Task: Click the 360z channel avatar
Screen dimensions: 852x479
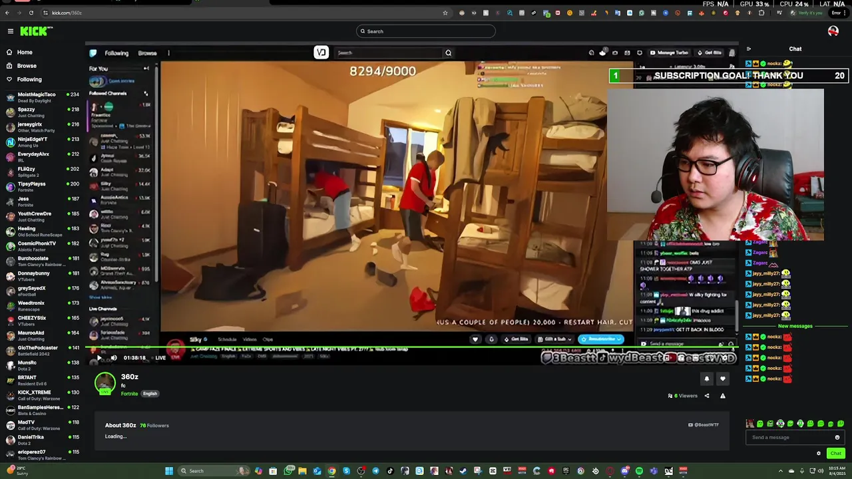Action: coord(105,383)
